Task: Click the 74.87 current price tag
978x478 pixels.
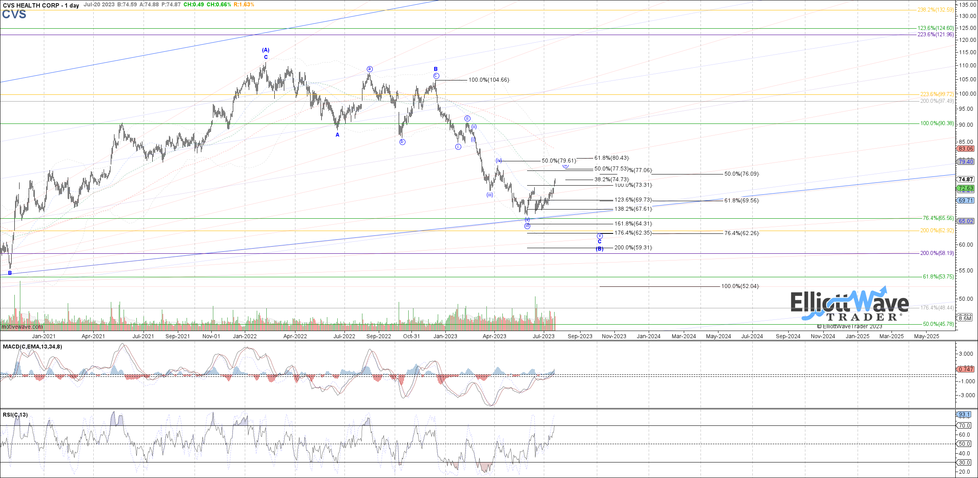Action: (x=966, y=180)
